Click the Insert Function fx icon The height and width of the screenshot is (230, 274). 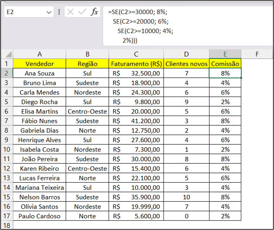94,12
